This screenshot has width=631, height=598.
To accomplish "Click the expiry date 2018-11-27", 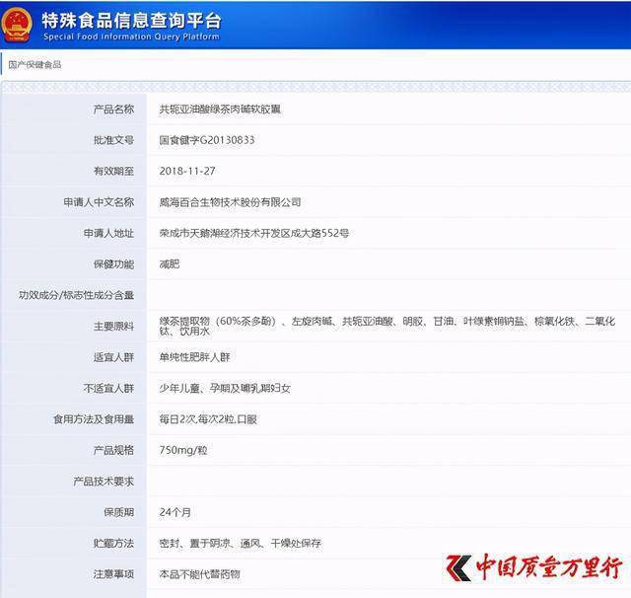I will [x=187, y=171].
